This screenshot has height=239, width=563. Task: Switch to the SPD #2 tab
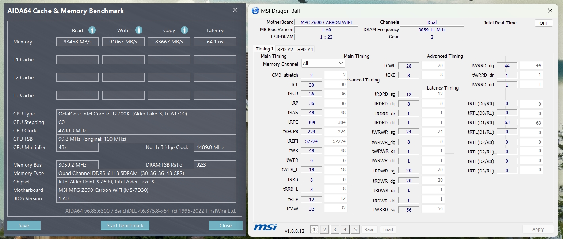click(x=285, y=49)
